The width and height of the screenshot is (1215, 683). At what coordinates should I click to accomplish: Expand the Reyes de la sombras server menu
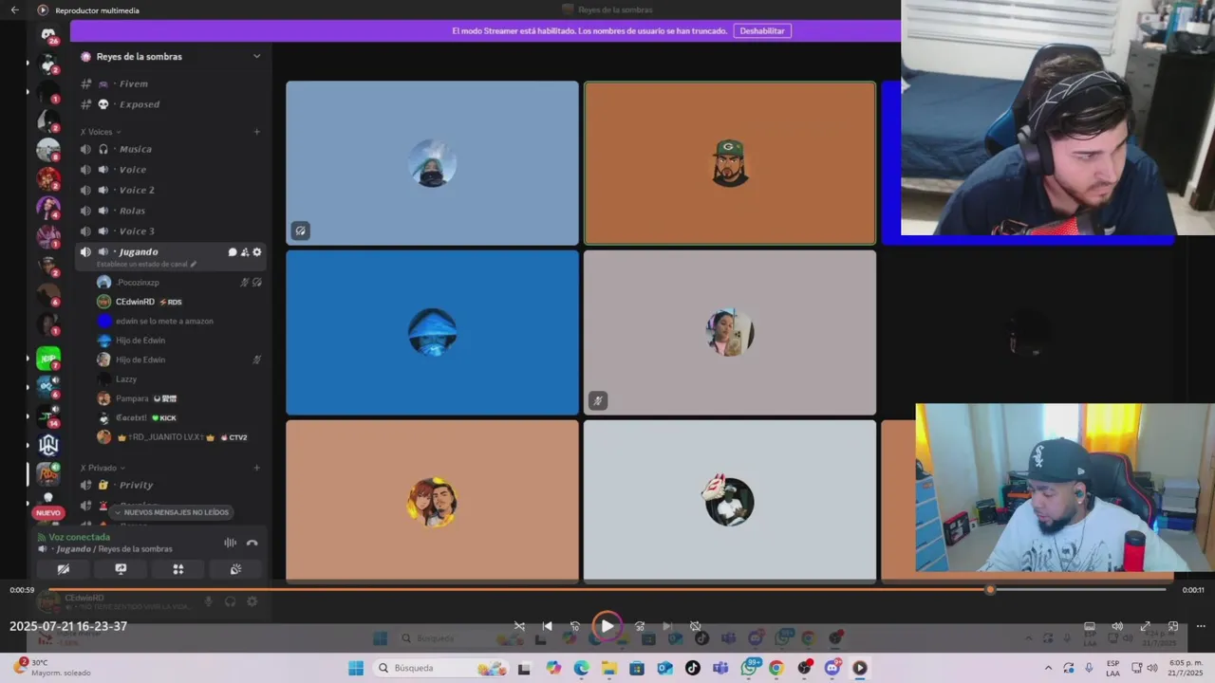click(x=256, y=56)
